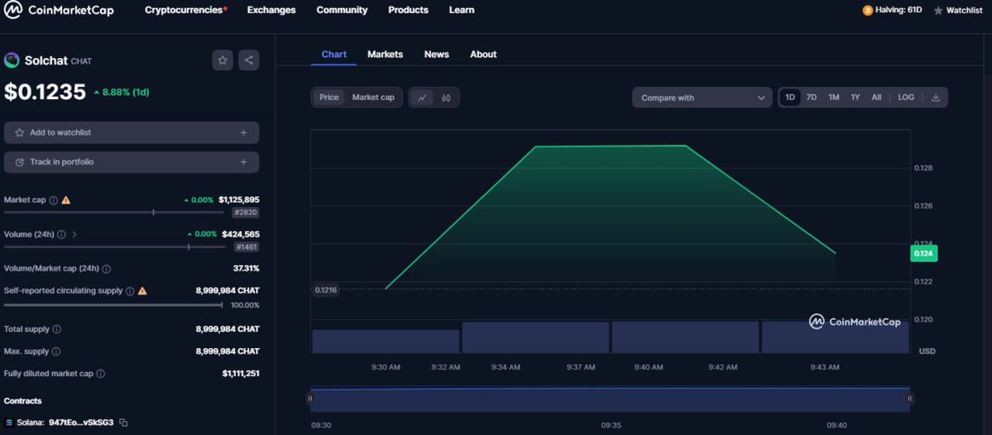
Task: Show info for Self-reported circulating supply
Action: tap(130, 291)
